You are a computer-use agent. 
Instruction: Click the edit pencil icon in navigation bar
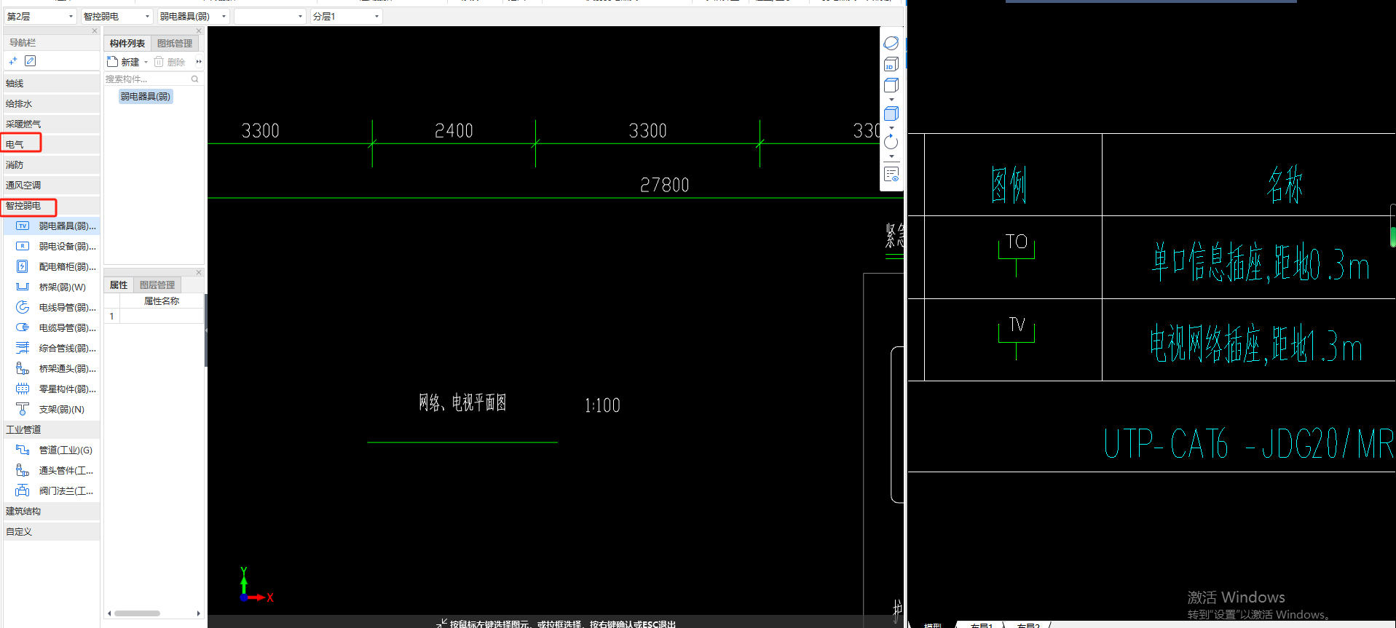(30, 61)
